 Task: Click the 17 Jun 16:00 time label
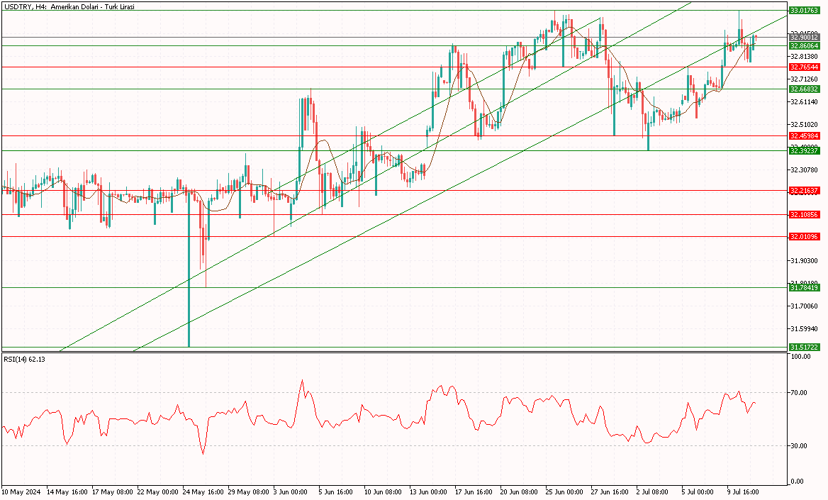pos(474,492)
